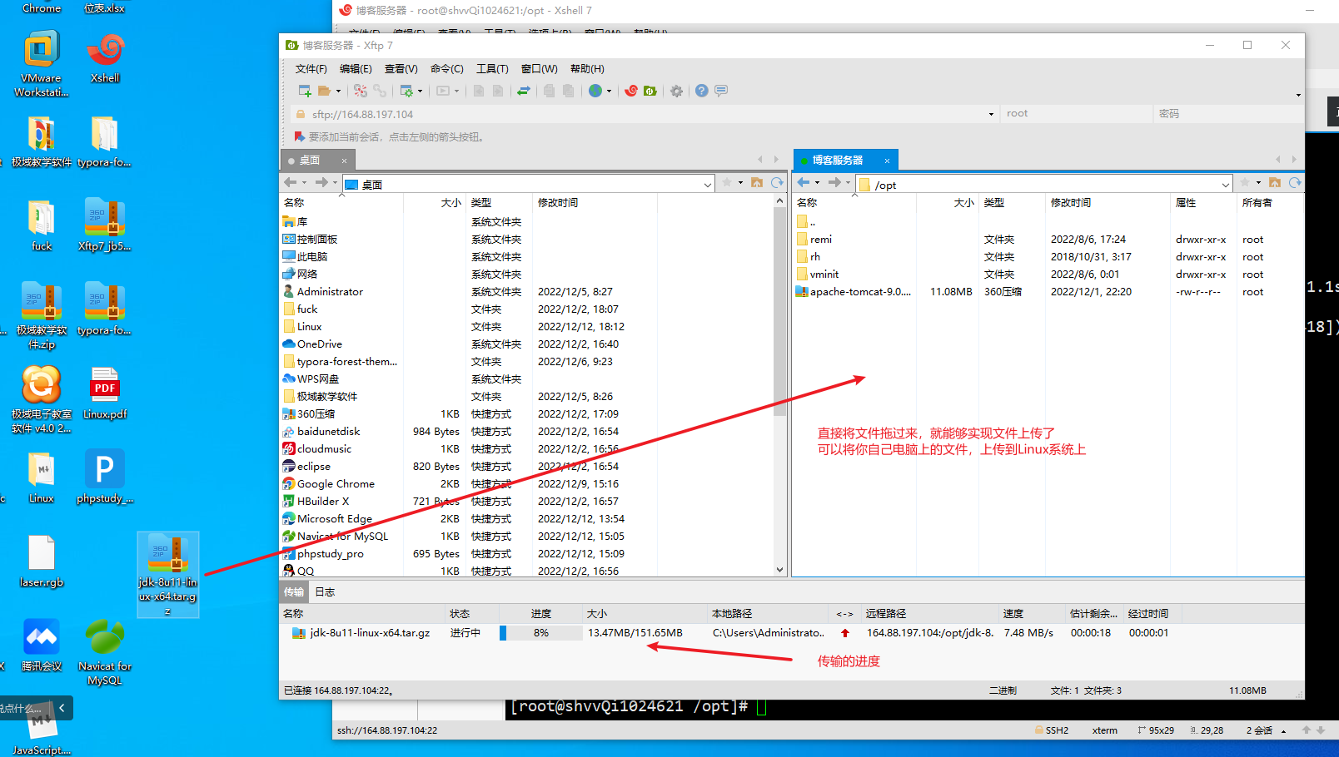Go forward in the local 桌面 pane
Screen dimensions: 1339x757
(x=321, y=183)
